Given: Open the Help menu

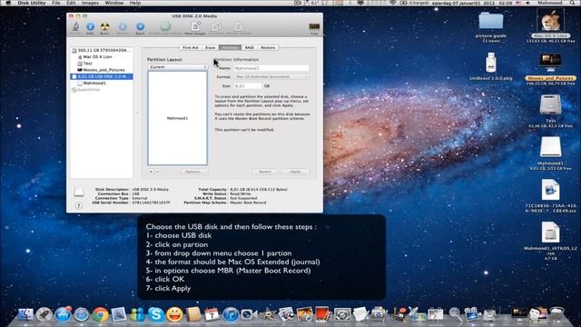Looking at the screenshot, I should [135, 3].
